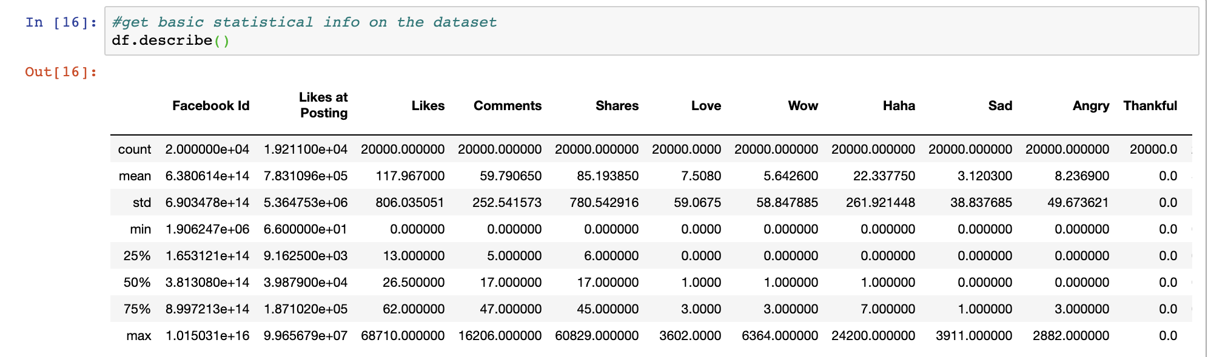Select the Likes at Posting column header
This screenshot has width=1208, height=357.
click(323, 105)
